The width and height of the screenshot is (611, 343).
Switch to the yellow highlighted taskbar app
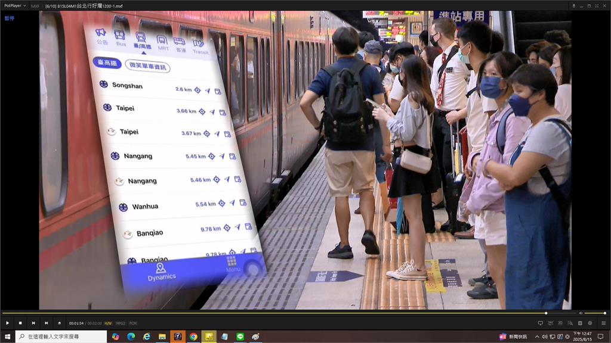click(x=209, y=336)
